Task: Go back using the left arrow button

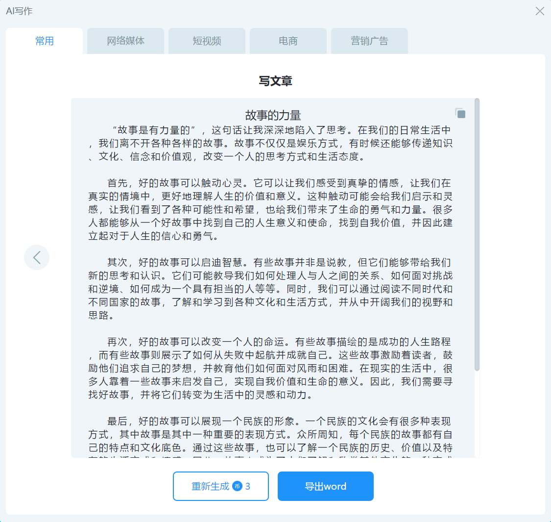Action: click(37, 257)
